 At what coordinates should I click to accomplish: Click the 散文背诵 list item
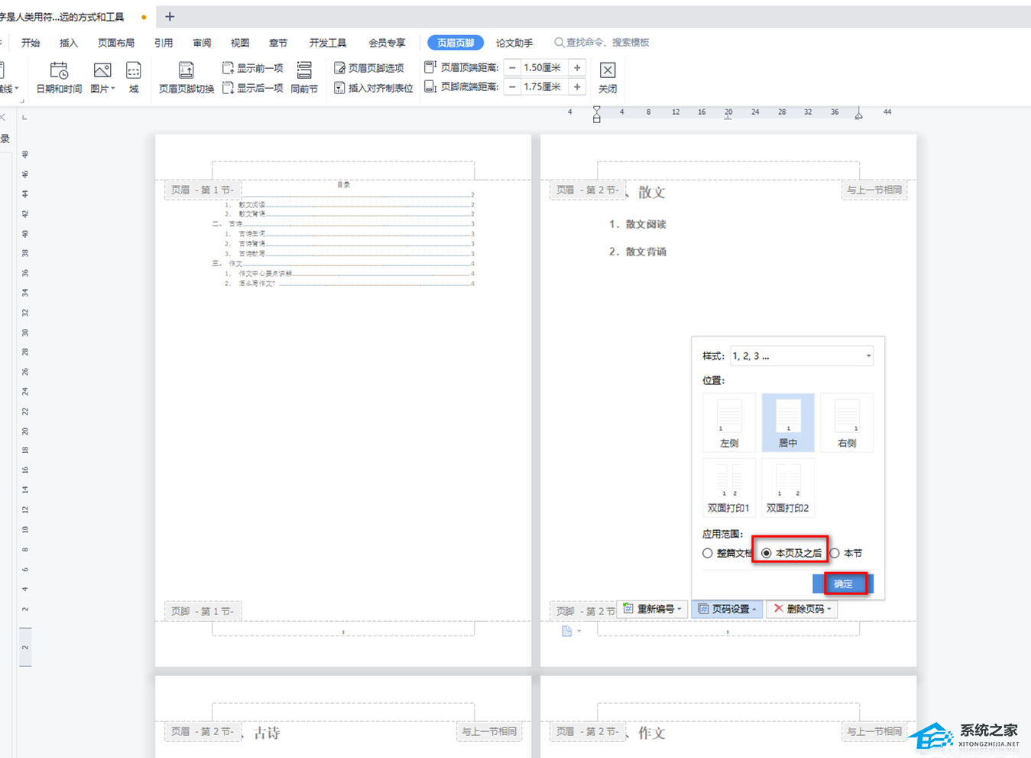[x=646, y=252]
